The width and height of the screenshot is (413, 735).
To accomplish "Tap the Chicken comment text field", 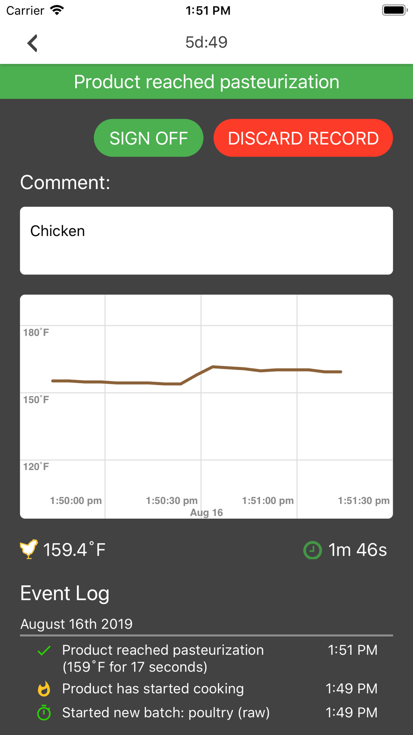I will pyautogui.click(x=206, y=241).
